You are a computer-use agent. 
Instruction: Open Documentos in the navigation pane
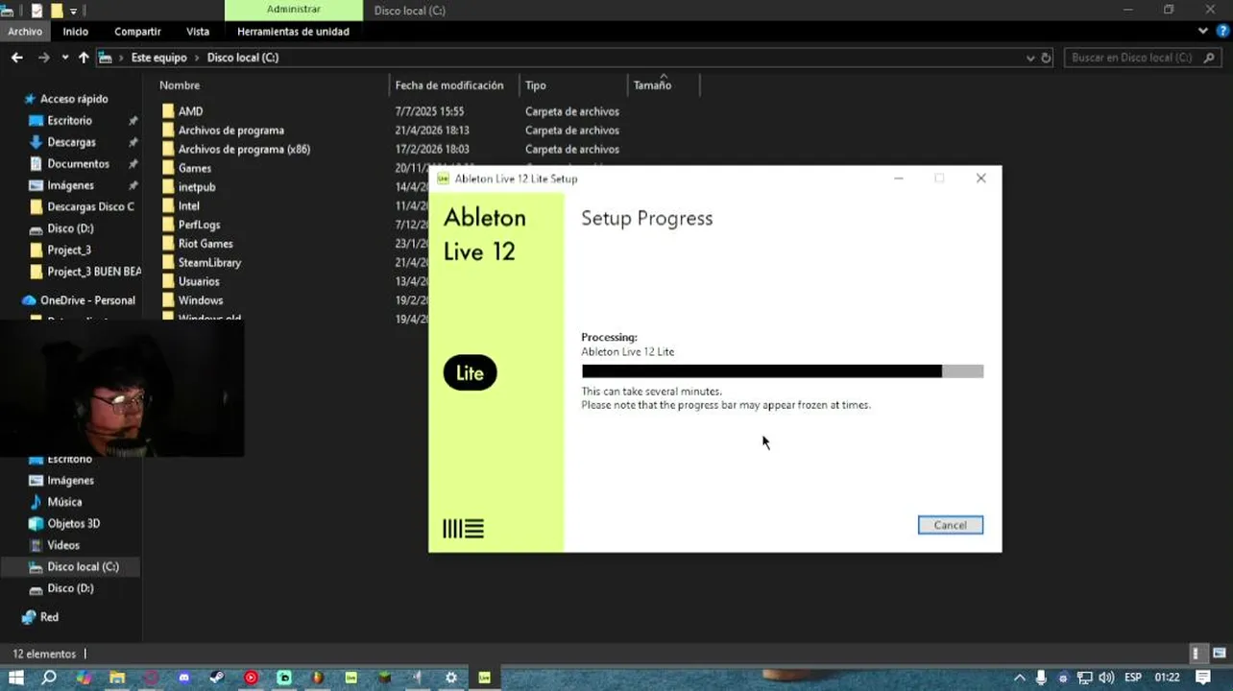[x=79, y=164]
